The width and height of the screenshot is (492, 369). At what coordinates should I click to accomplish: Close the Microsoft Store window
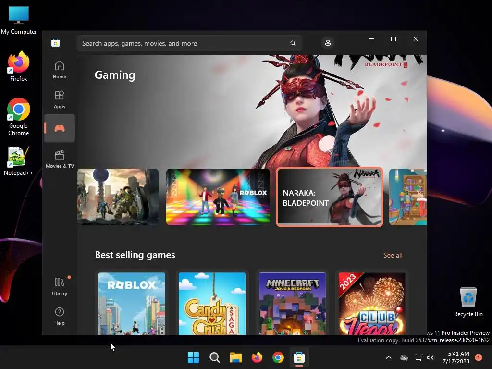(416, 39)
